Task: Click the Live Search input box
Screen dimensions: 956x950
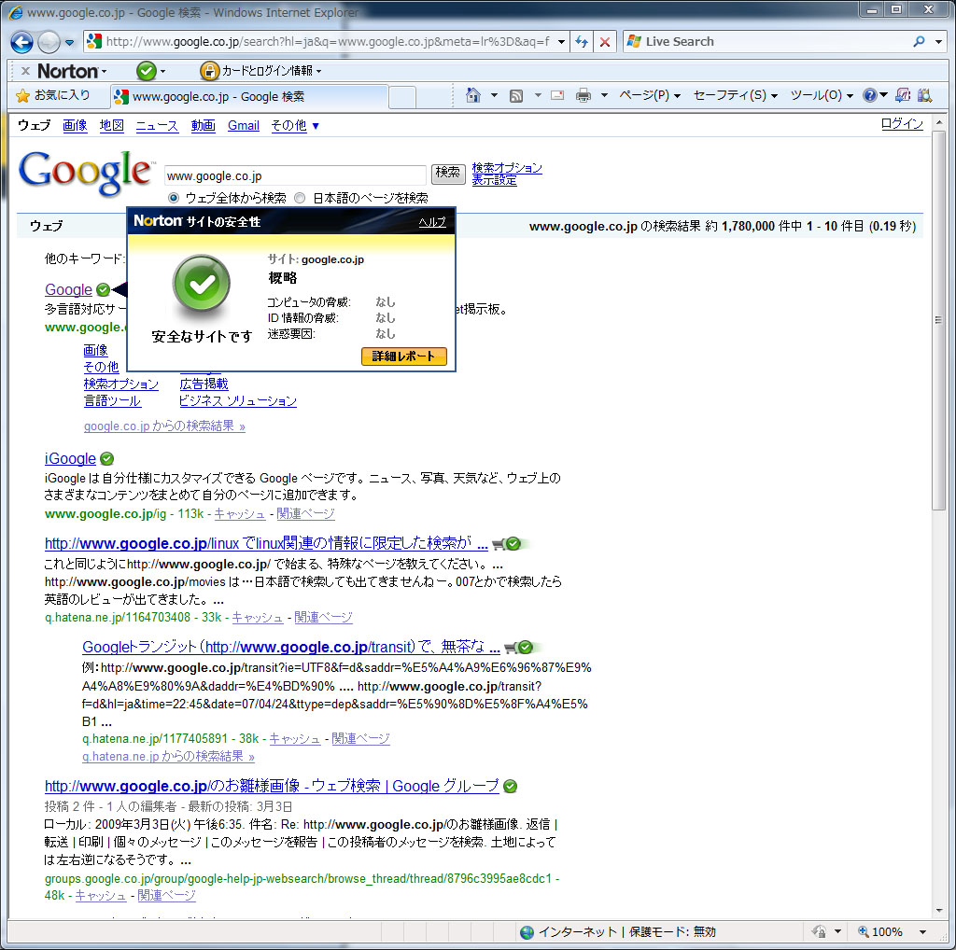Action: coord(774,41)
